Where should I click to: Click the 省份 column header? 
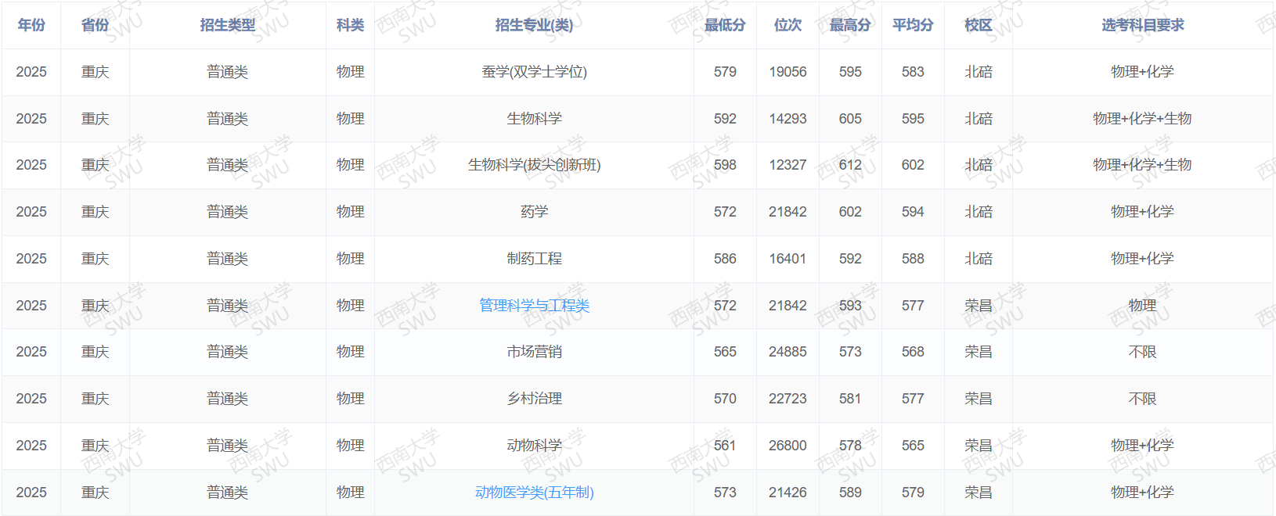coord(95,25)
